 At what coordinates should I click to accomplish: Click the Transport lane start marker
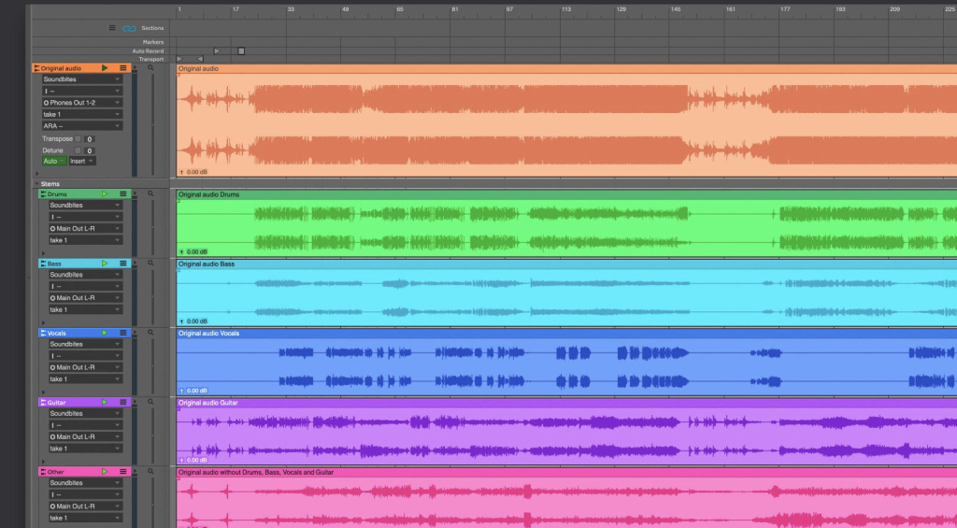pos(179,59)
